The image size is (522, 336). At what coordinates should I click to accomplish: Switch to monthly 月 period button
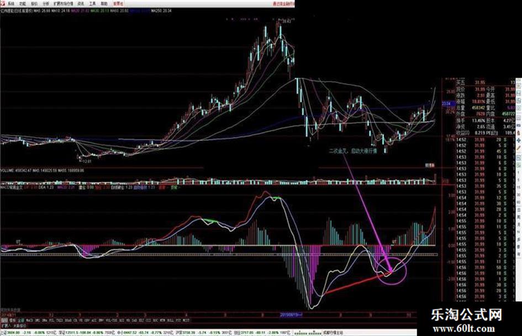click(x=518, y=224)
